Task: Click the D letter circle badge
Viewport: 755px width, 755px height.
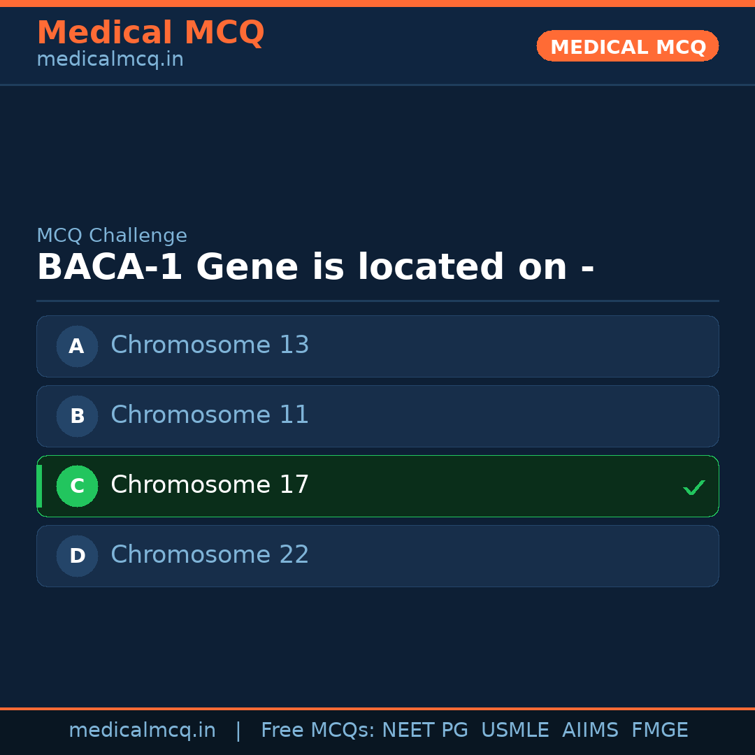Action: click(77, 556)
